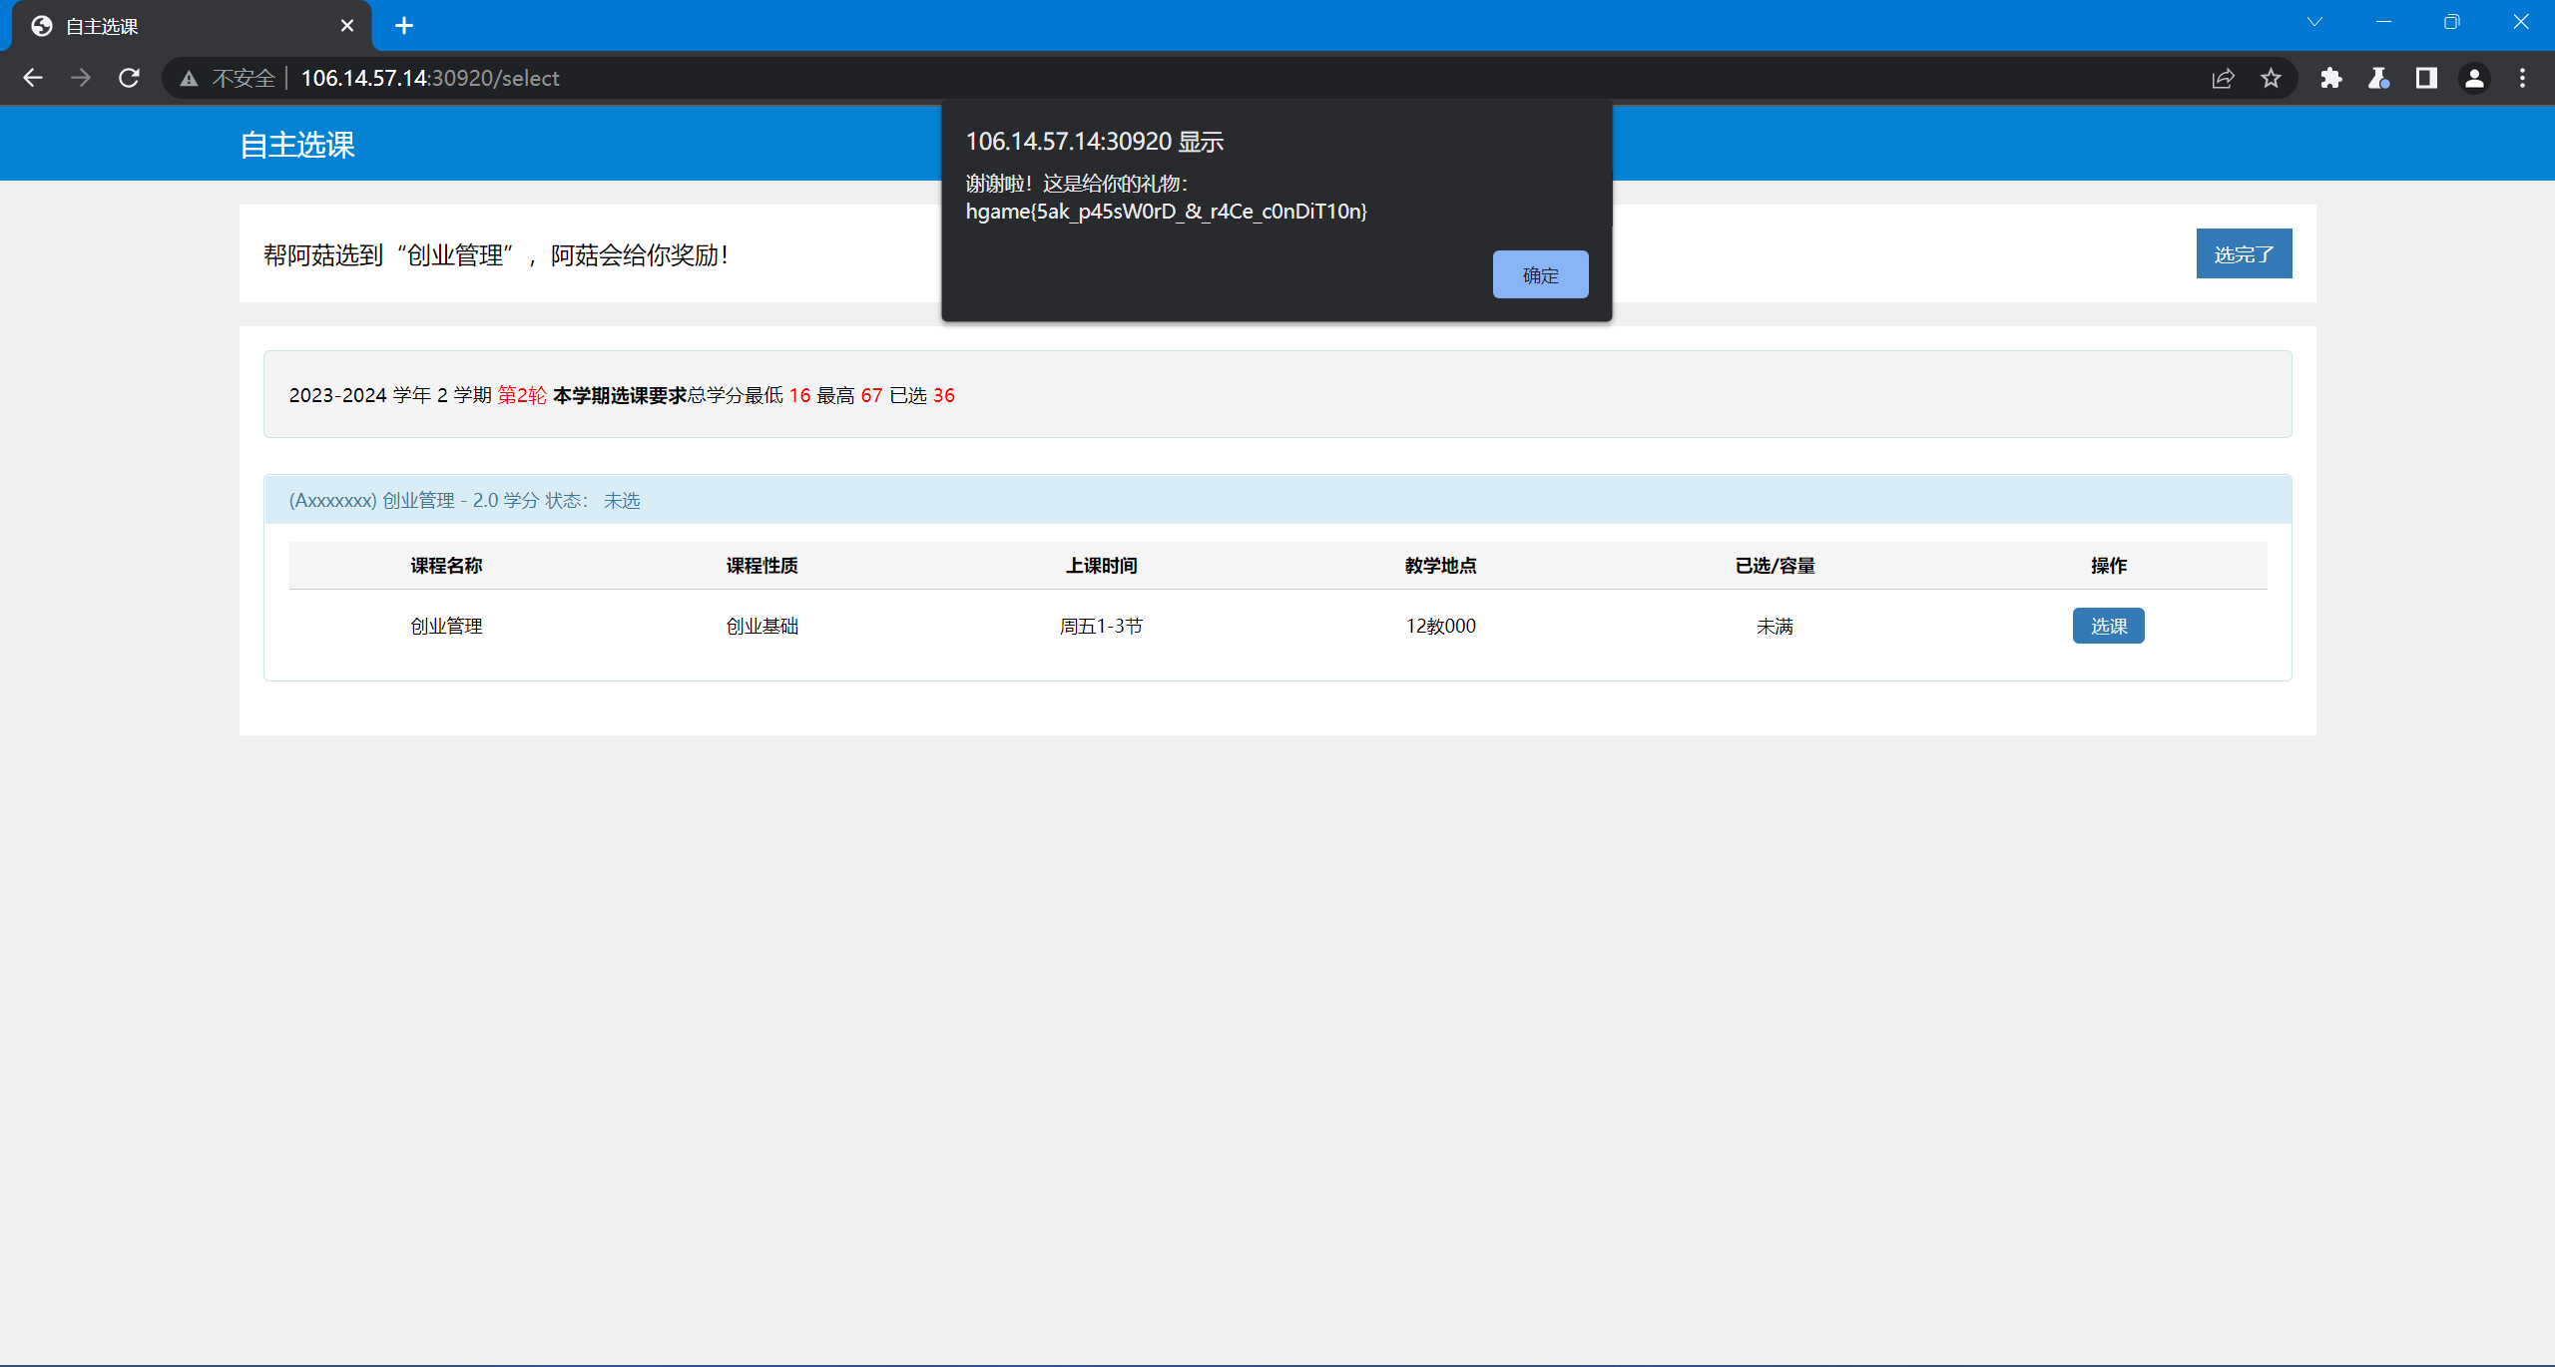
Task: Click the browser forward arrow
Action: [81, 78]
